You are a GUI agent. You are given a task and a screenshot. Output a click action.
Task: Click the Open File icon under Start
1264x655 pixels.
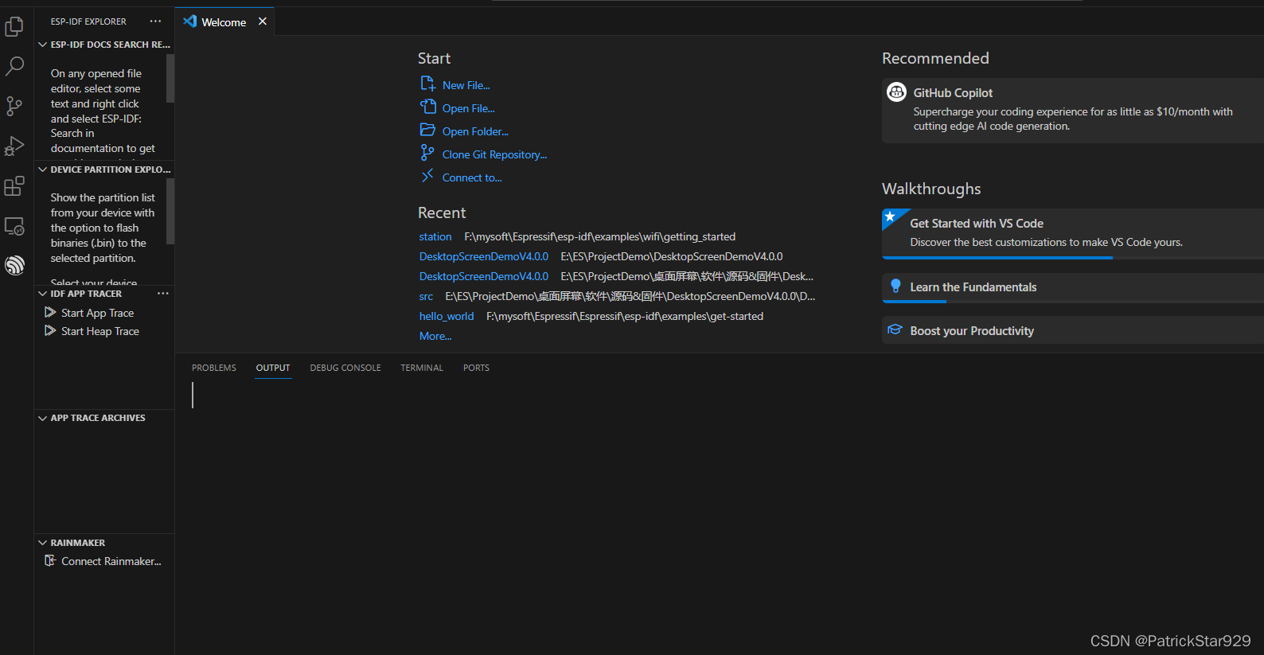click(x=427, y=107)
